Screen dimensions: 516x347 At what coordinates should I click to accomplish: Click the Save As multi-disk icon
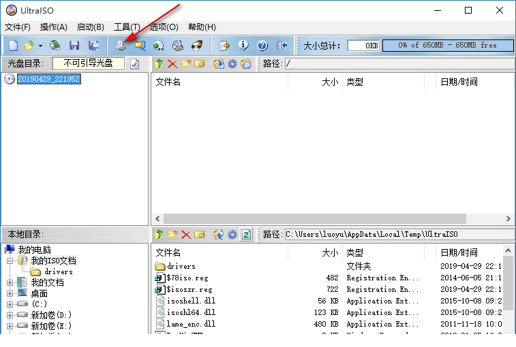(x=93, y=46)
